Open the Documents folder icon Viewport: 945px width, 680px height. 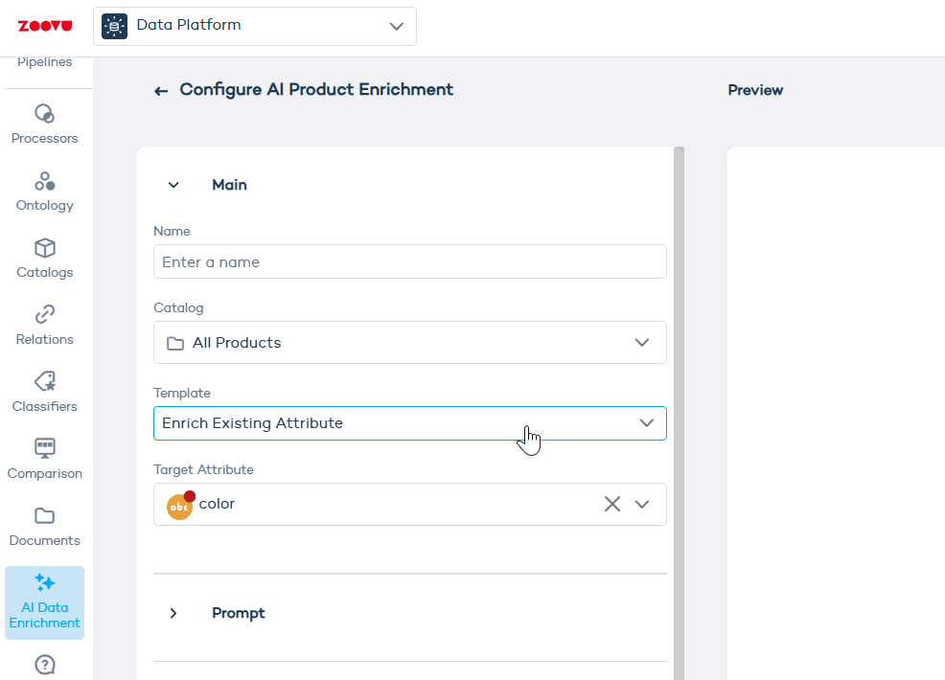[x=45, y=515]
